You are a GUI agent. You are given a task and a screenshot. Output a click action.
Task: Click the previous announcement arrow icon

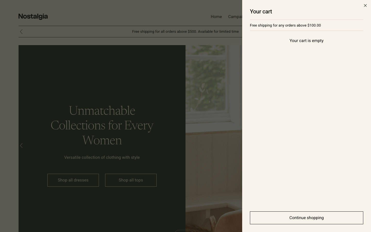(21, 32)
